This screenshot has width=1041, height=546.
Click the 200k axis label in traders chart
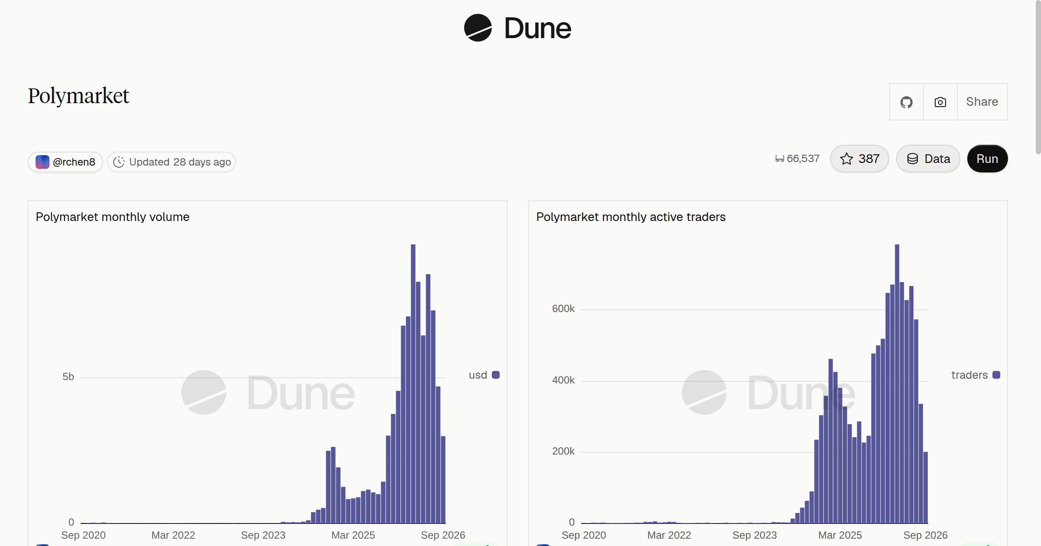[x=563, y=451]
